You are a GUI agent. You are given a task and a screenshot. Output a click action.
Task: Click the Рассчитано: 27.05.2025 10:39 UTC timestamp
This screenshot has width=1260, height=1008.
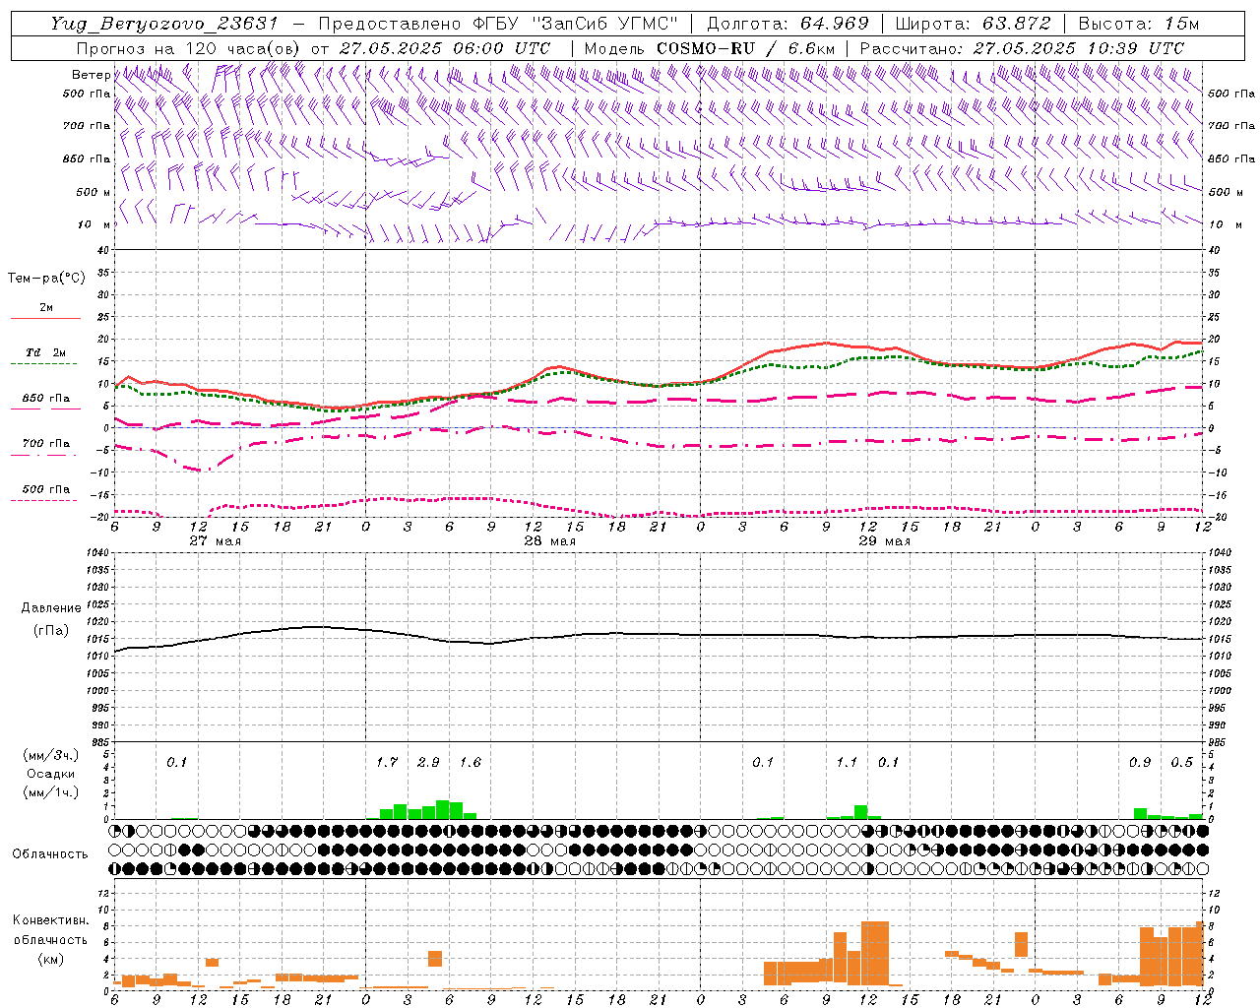[x=1022, y=48]
